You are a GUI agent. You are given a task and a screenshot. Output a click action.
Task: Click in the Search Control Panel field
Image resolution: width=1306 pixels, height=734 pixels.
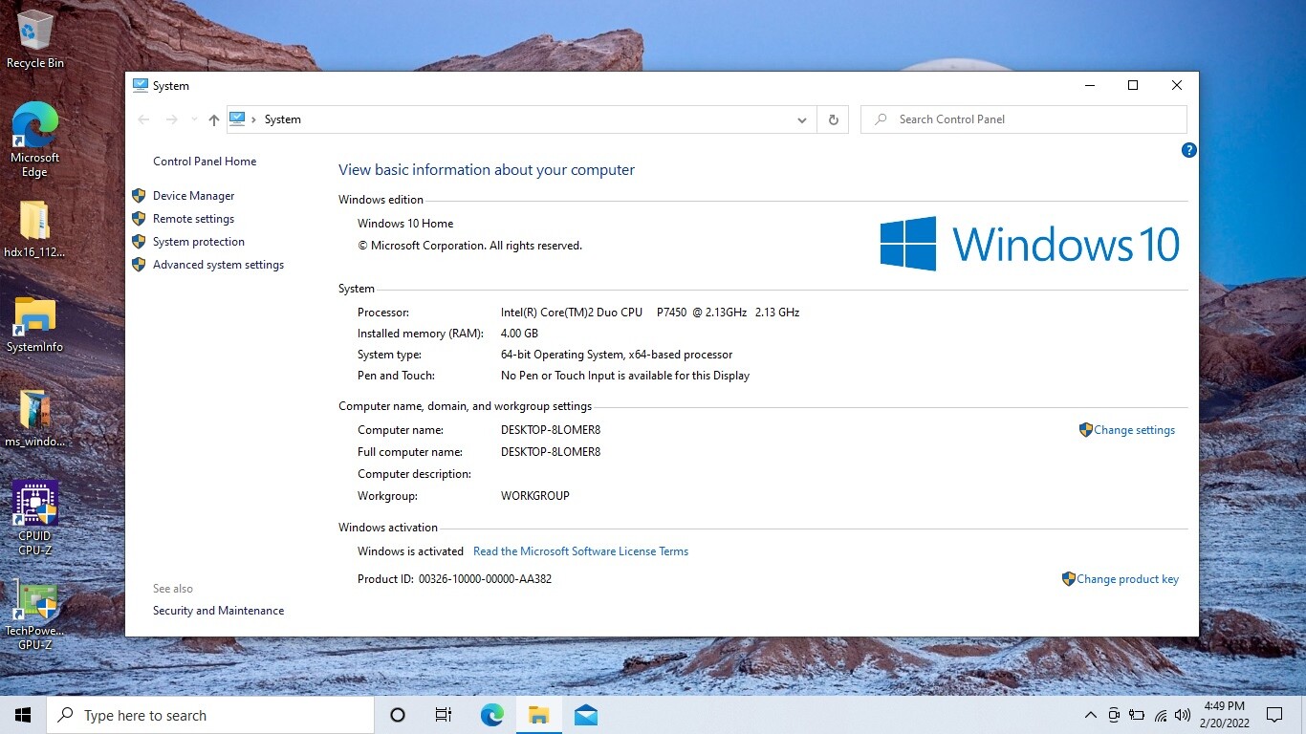pos(1024,119)
